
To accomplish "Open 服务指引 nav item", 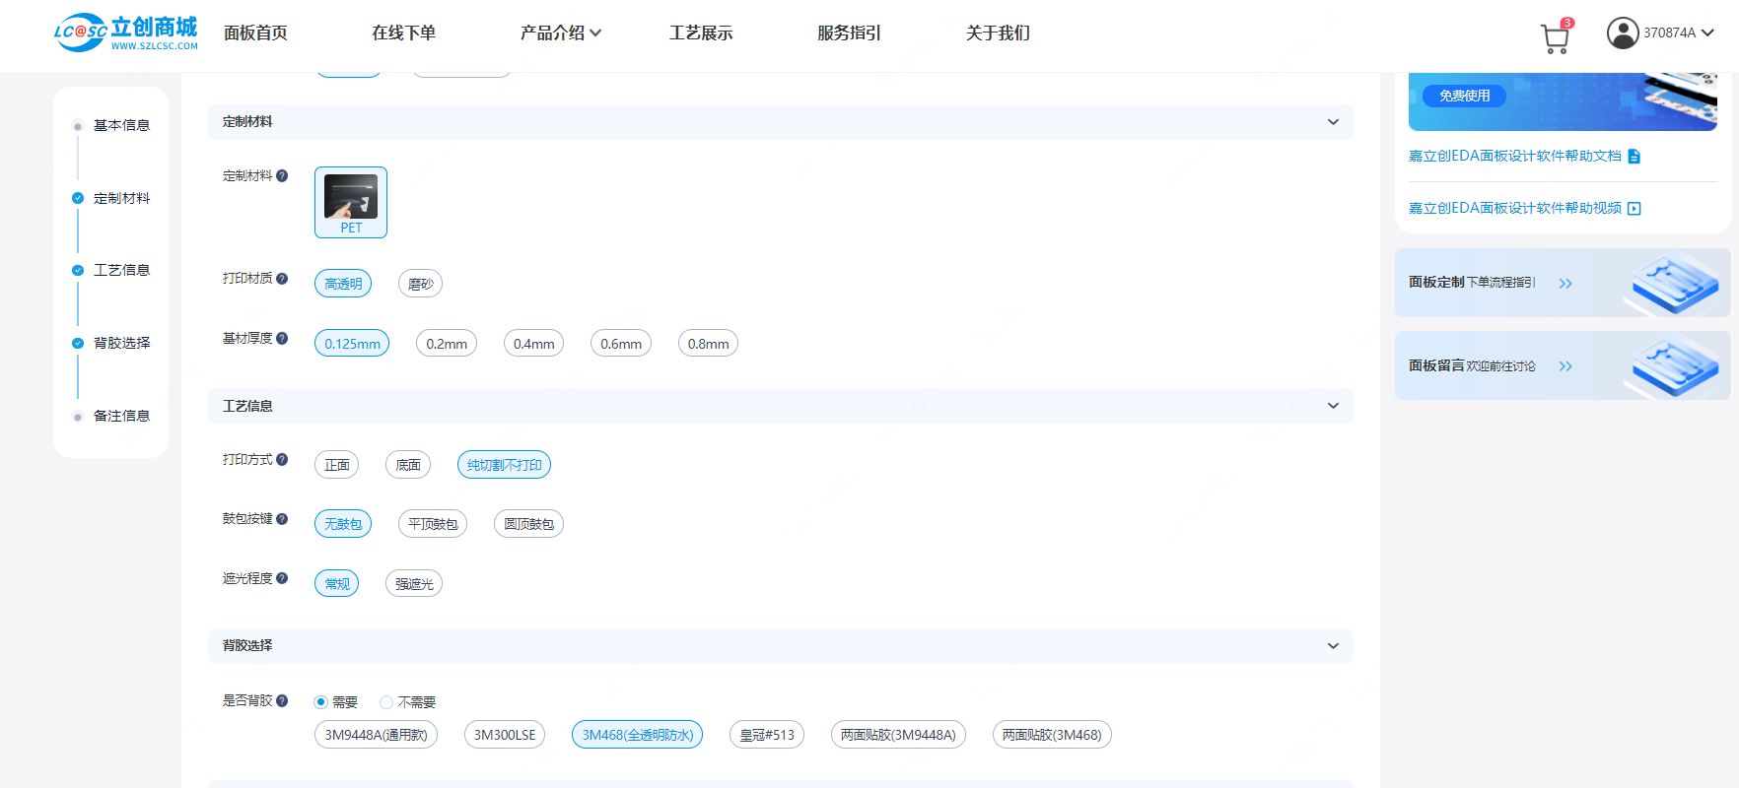I will coord(849,33).
